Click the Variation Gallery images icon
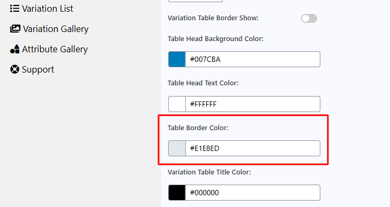This screenshot has height=207, width=390. 15,29
